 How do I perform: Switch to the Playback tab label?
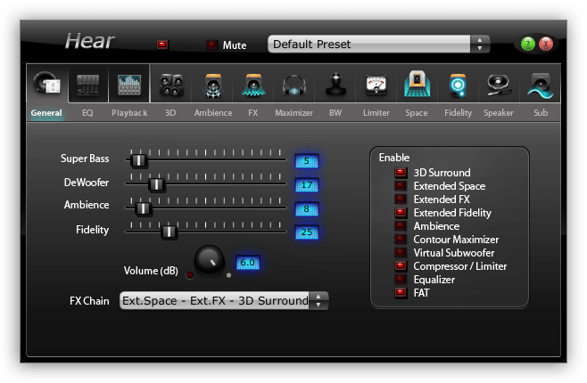129,113
